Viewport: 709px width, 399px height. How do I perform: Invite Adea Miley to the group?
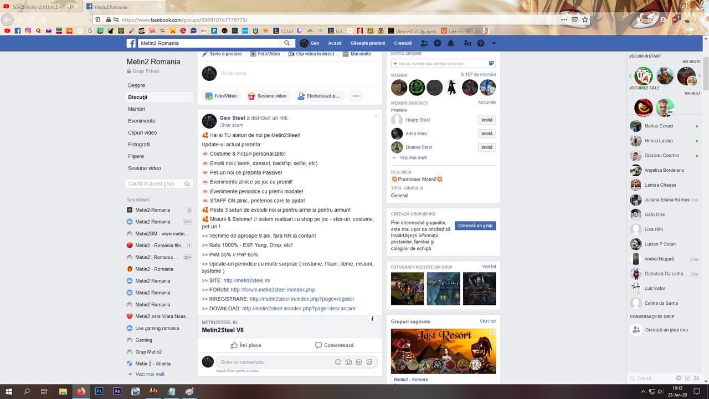pyautogui.click(x=487, y=134)
